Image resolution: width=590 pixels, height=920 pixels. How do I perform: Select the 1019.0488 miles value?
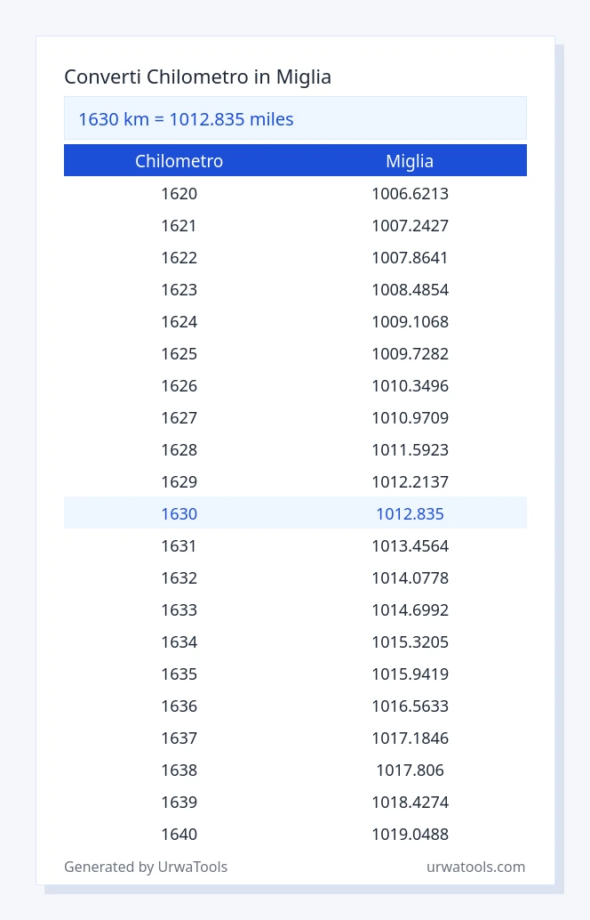pos(410,834)
